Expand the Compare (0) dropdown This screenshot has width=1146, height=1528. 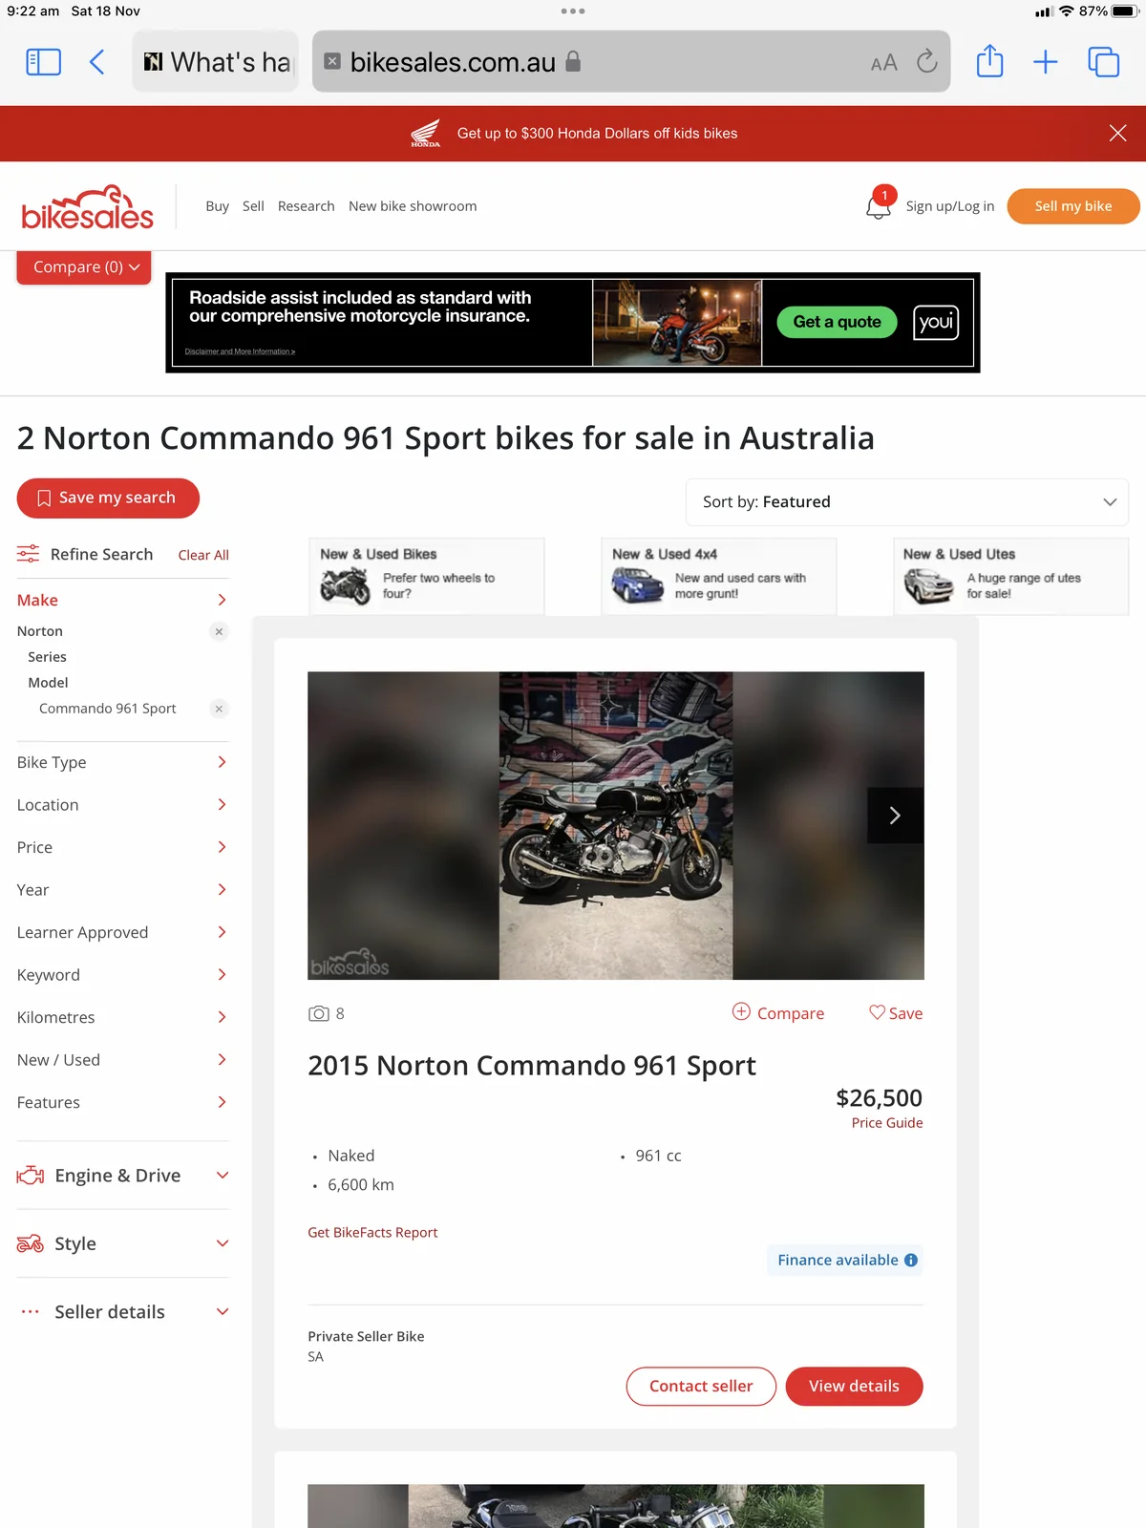84,267
